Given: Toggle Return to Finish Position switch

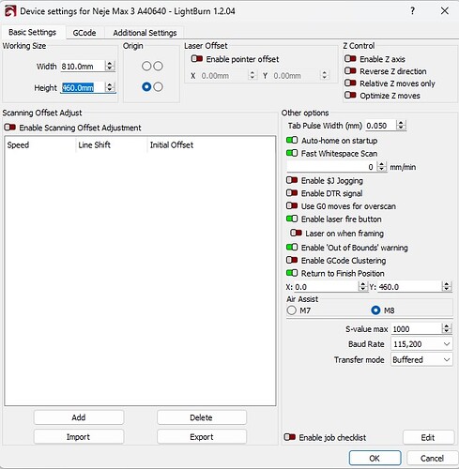Looking at the screenshot, I should 292,273.
